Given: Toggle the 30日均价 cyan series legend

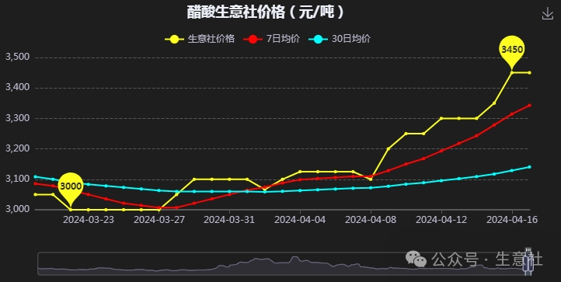Looking at the screenshot, I should click(340, 39).
